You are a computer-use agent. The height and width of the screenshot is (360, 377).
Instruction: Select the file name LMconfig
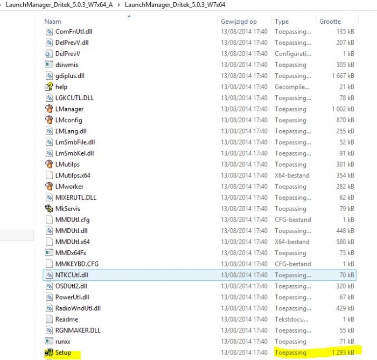click(69, 120)
